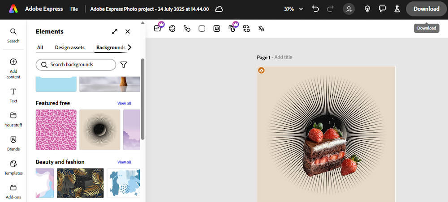Select the beige sunburst moon background

point(100,130)
